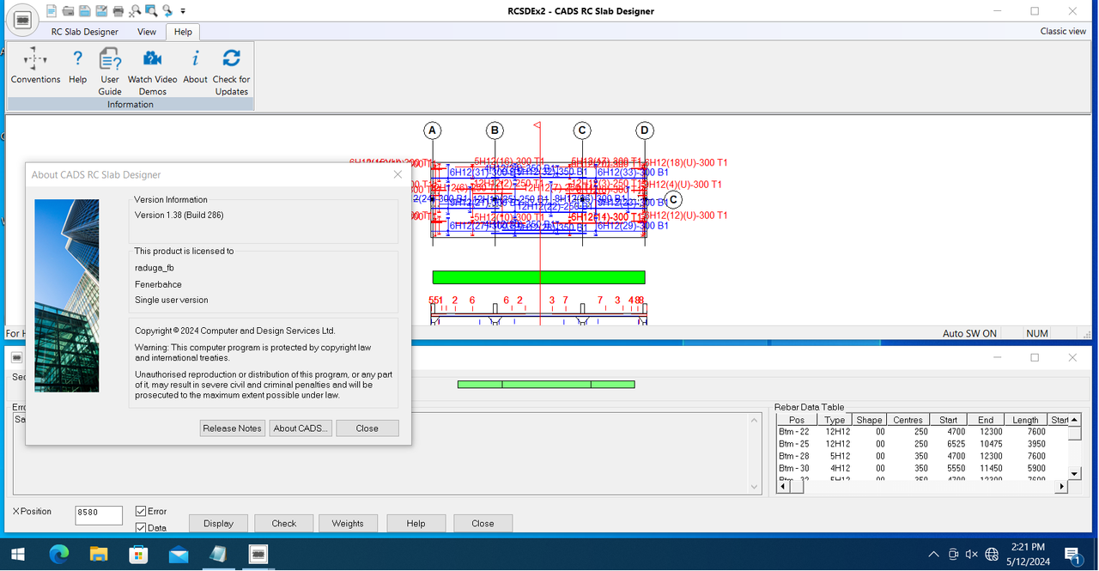Click the Length column header
This screenshot has width=1099, height=571.
(1025, 421)
